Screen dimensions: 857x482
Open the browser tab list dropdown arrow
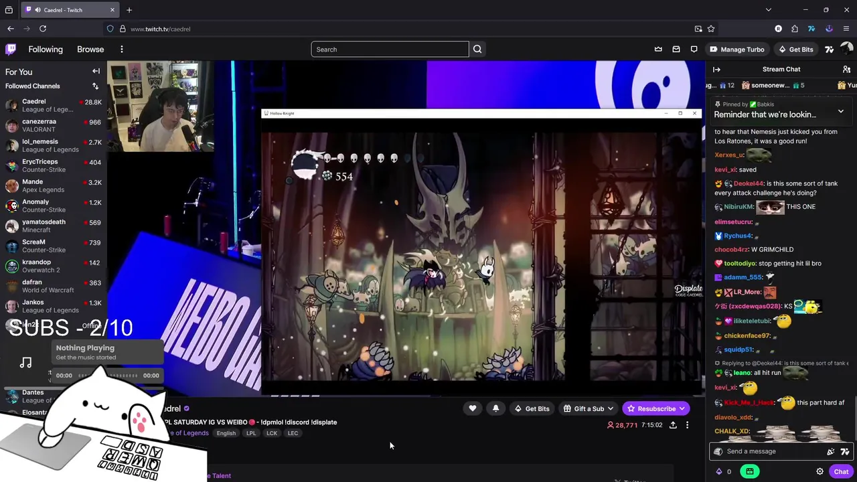click(768, 10)
